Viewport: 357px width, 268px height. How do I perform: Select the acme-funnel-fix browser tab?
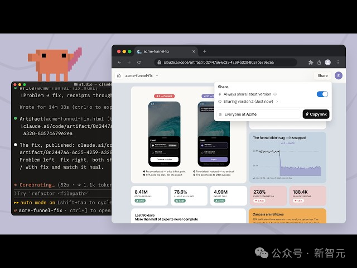coord(166,51)
